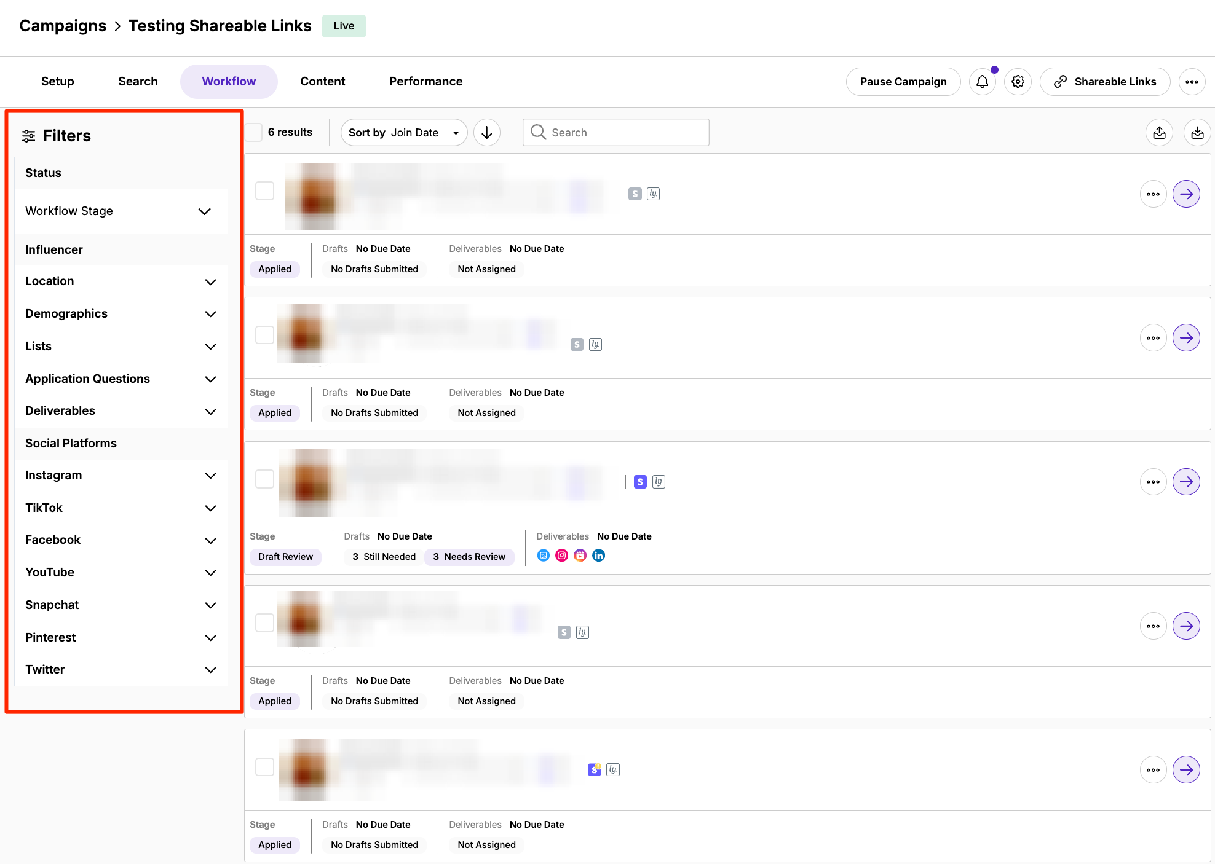Expand the Demographics filter

click(x=121, y=314)
